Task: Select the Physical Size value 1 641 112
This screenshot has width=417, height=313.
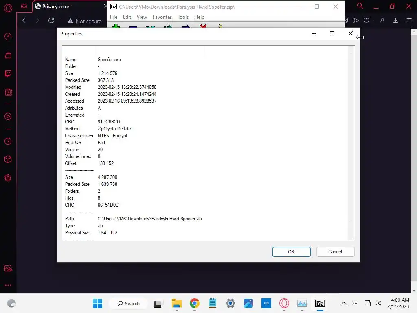Action: click(108, 233)
